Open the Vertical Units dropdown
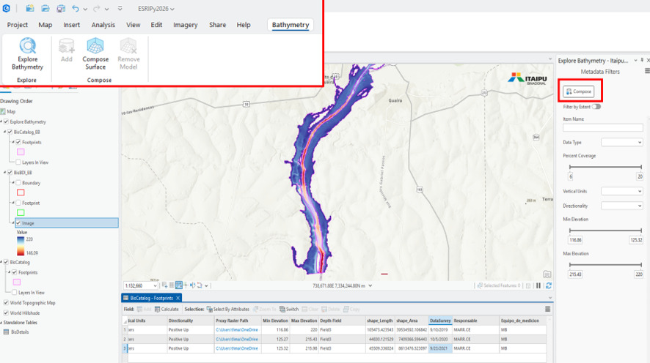The image size is (650, 363). coord(622,191)
